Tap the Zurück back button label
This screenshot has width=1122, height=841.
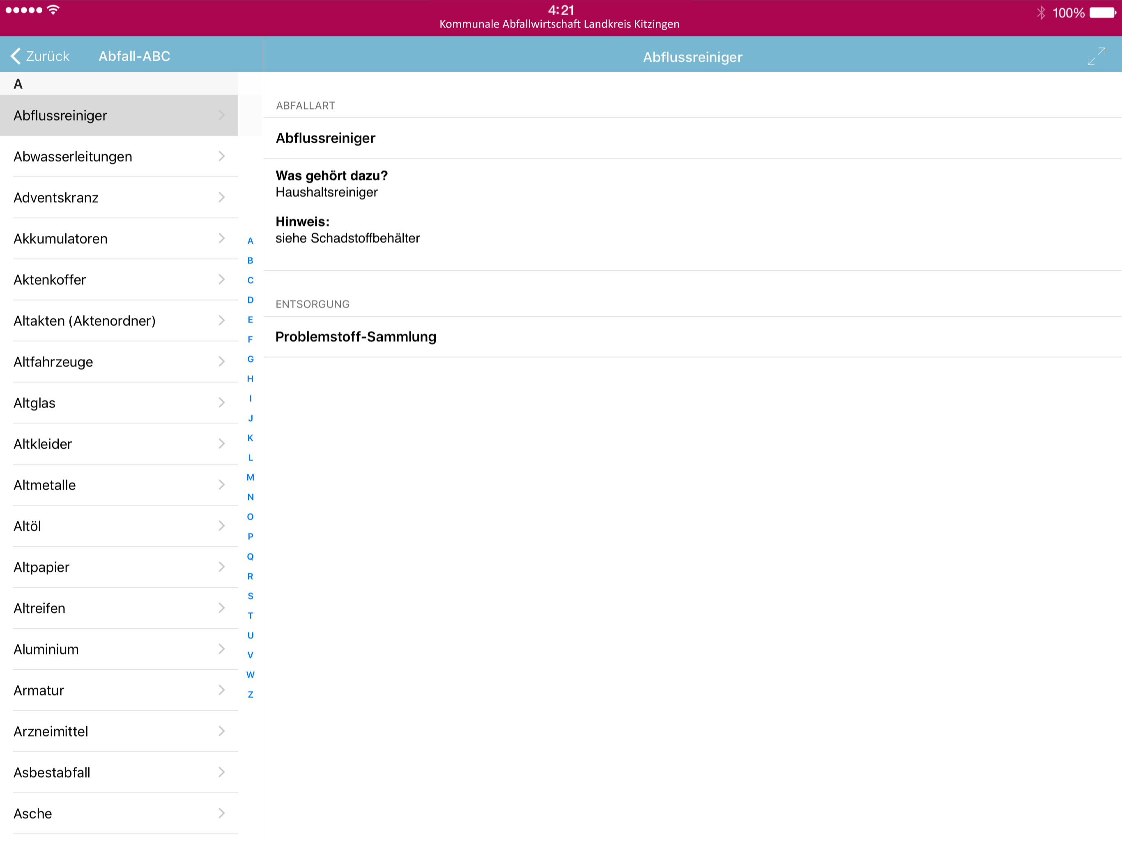click(48, 56)
